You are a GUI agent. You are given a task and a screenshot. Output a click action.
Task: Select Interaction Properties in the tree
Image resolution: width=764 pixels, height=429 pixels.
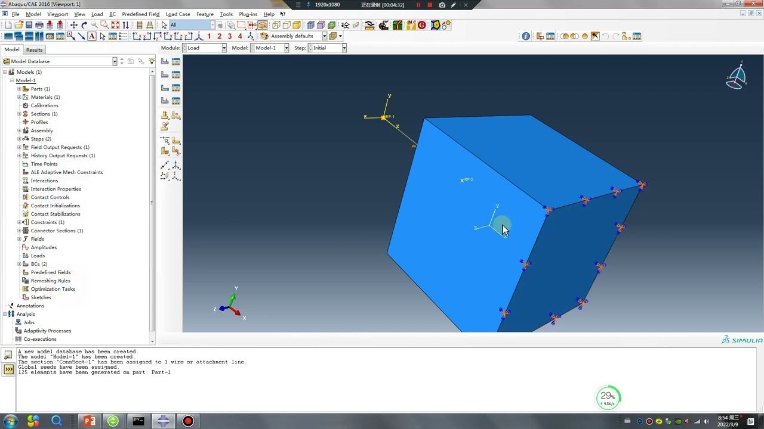[x=56, y=189]
